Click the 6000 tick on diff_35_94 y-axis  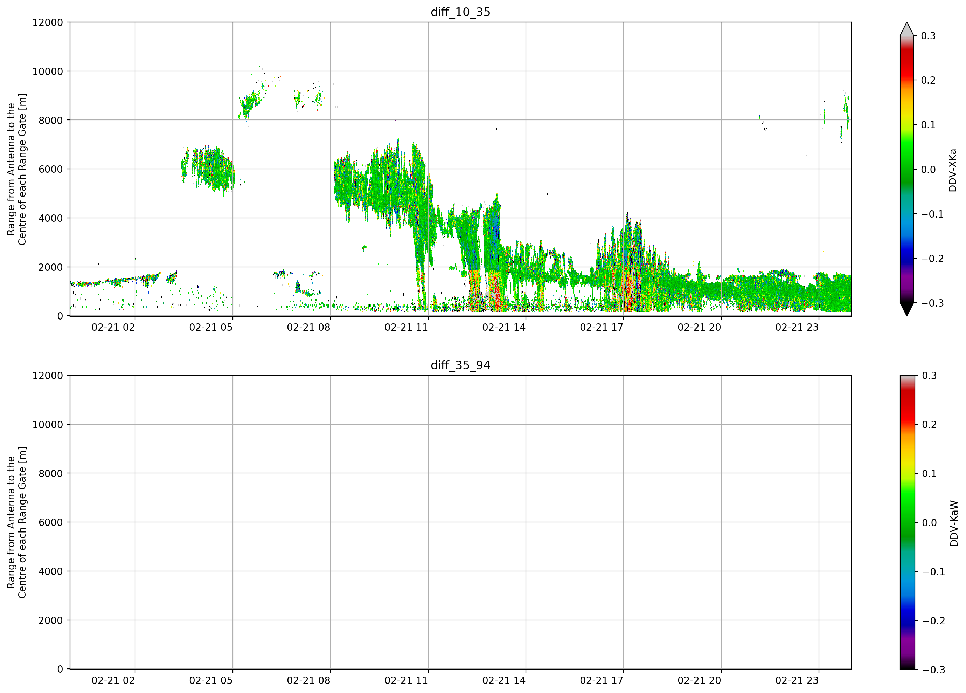pos(51,522)
